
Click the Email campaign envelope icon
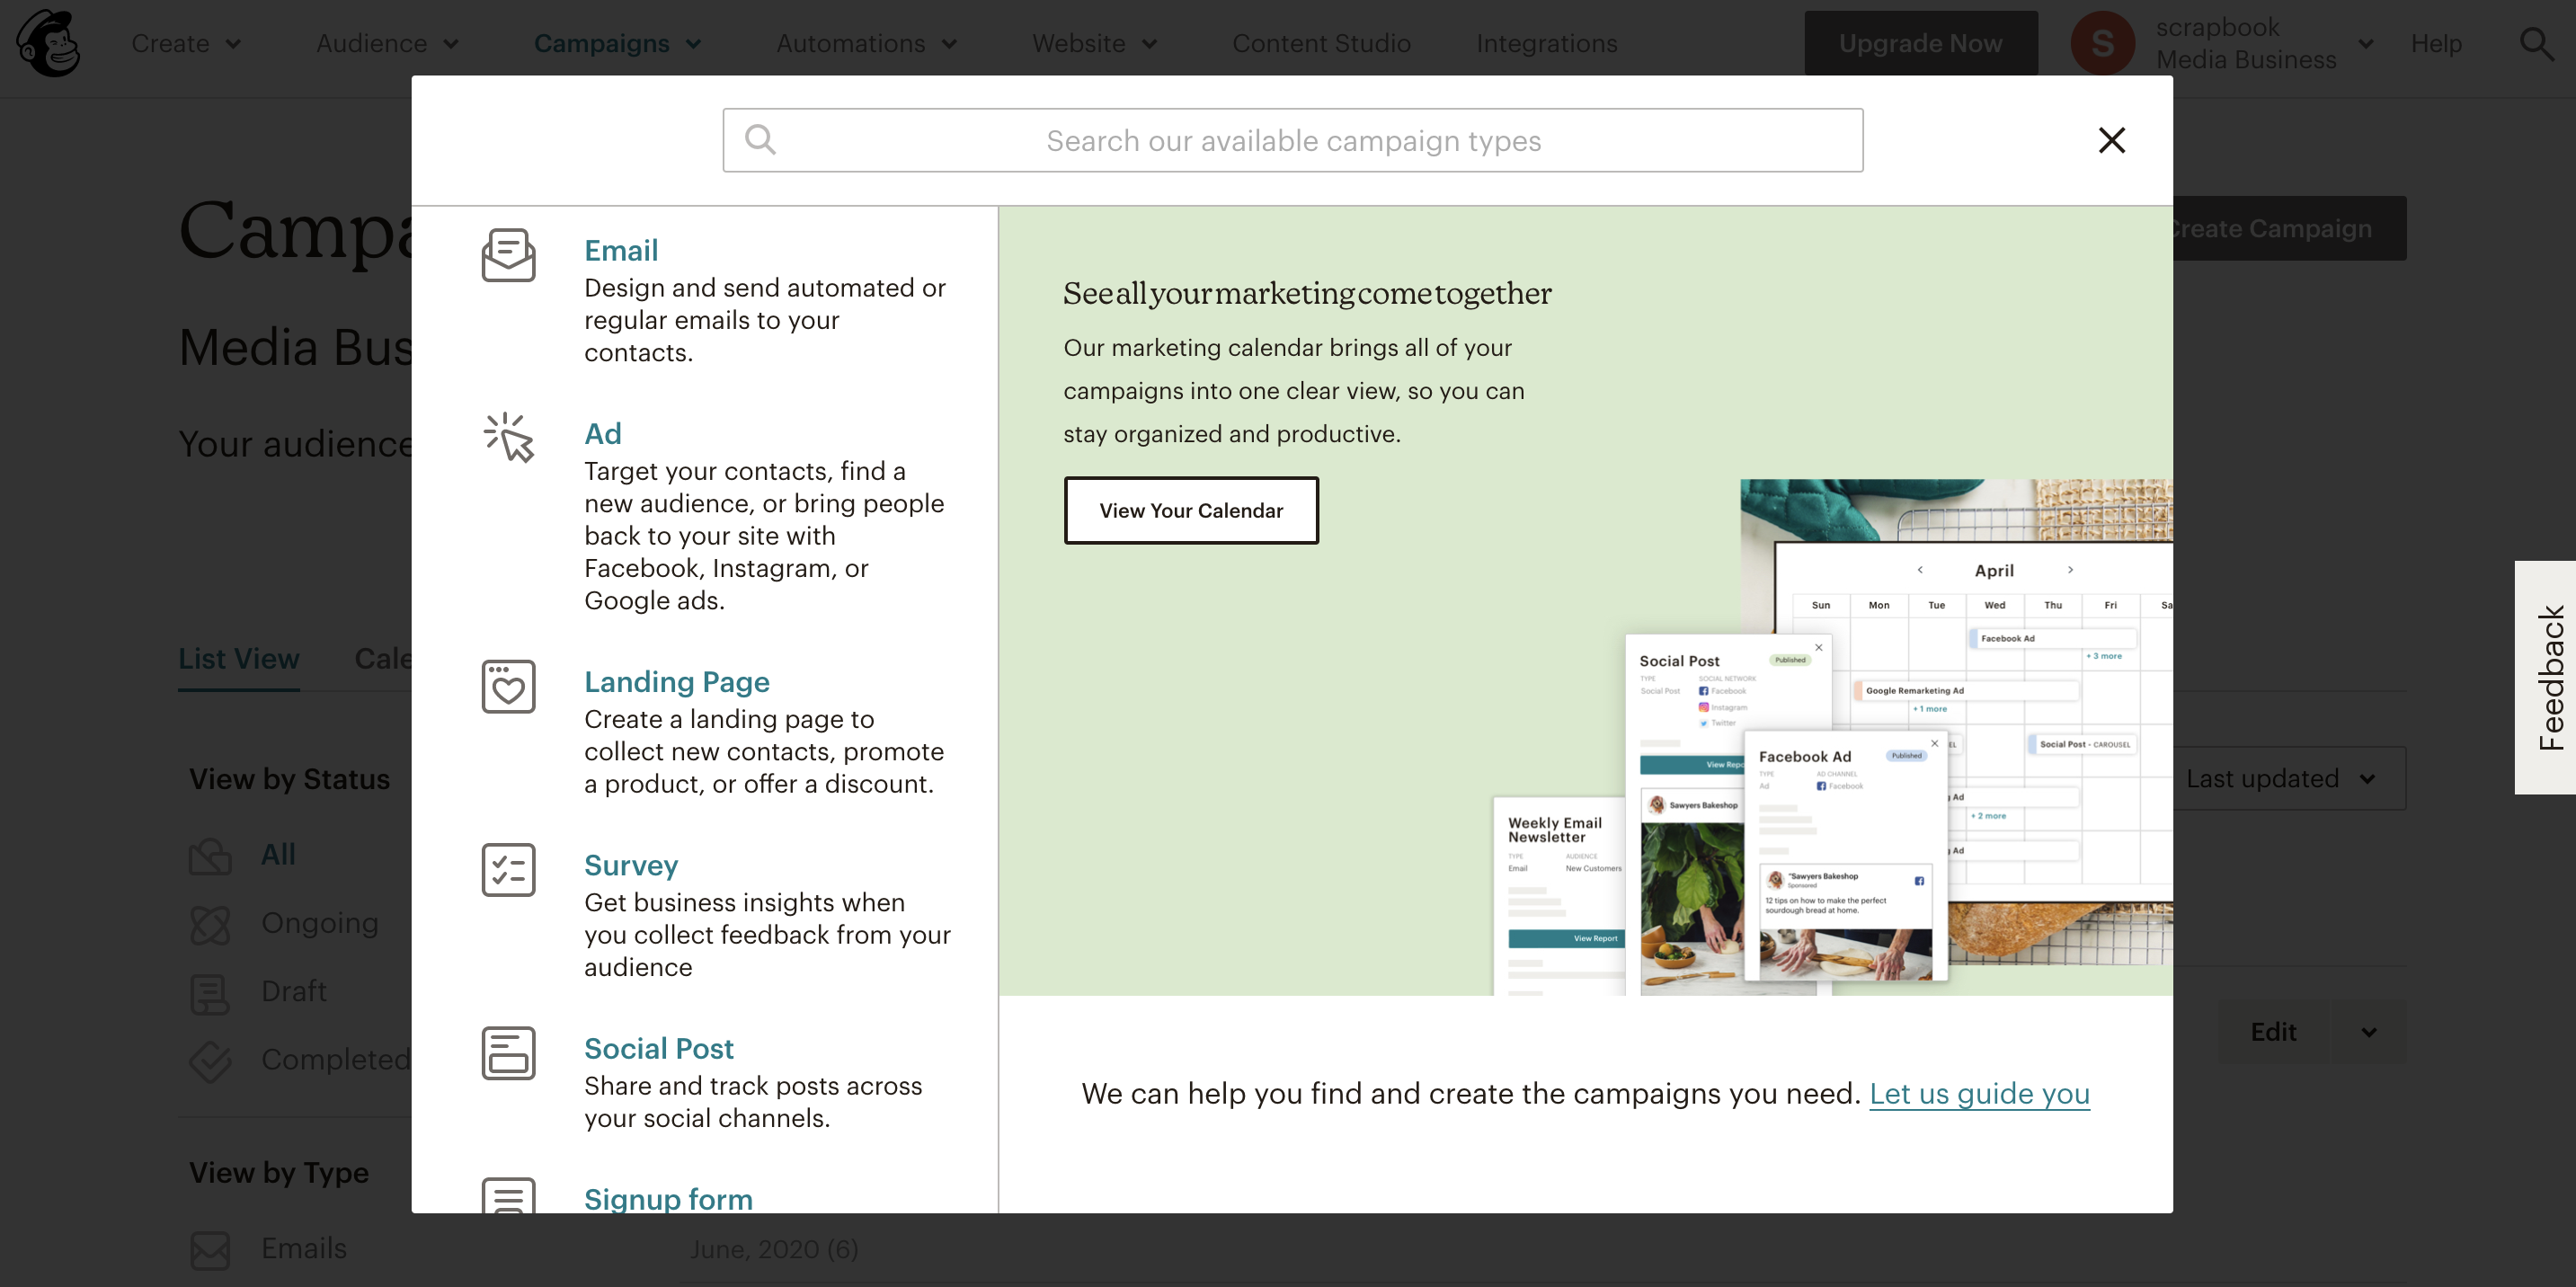(x=508, y=255)
